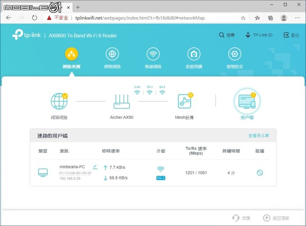Click the Mesh設備 label
The height and width of the screenshot is (226, 306).
tap(184, 117)
